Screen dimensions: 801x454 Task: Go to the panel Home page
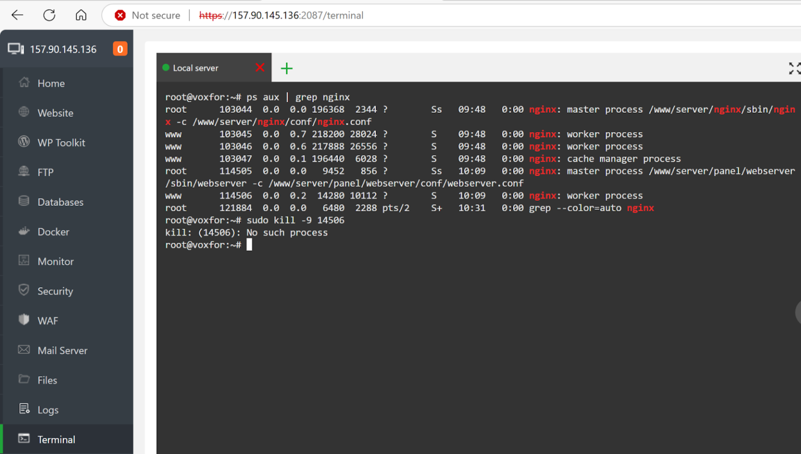[x=51, y=83]
